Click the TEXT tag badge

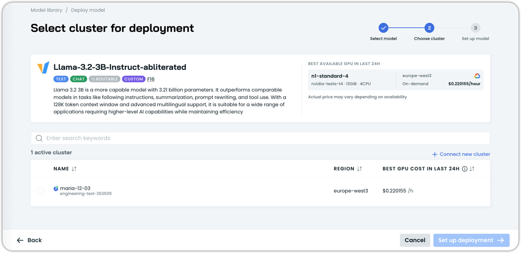click(x=61, y=79)
